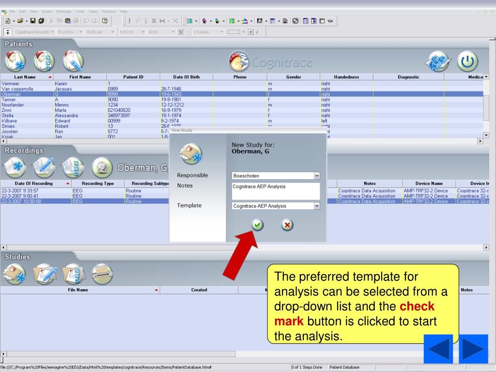
Task: Delete recording using crumpled paper icon
Action: tap(102, 168)
